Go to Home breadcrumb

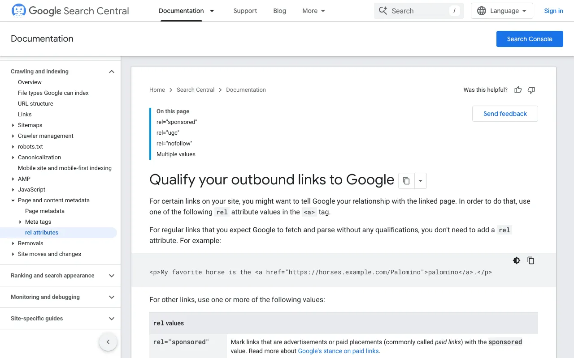click(157, 90)
